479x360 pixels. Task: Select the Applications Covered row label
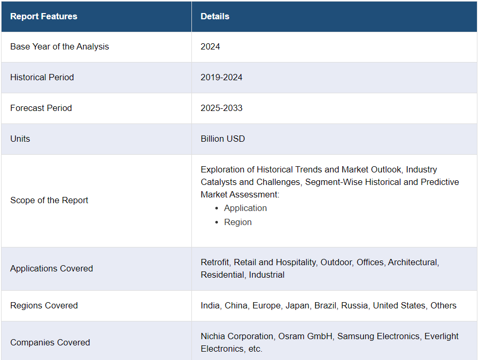pos(51,268)
